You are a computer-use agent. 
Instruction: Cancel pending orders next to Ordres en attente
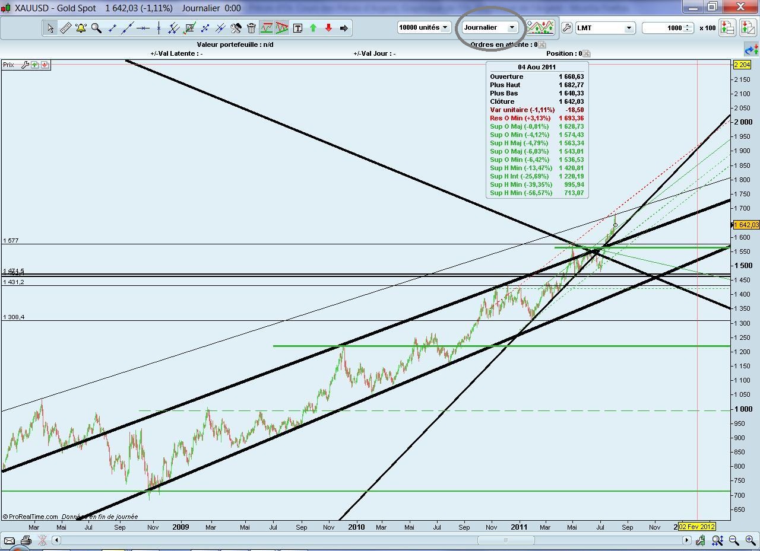542,44
